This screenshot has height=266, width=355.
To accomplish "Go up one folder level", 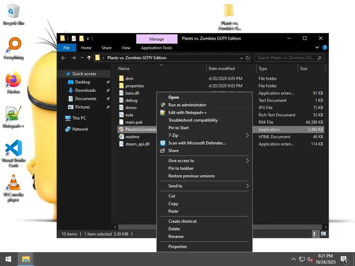I will click(89, 58).
